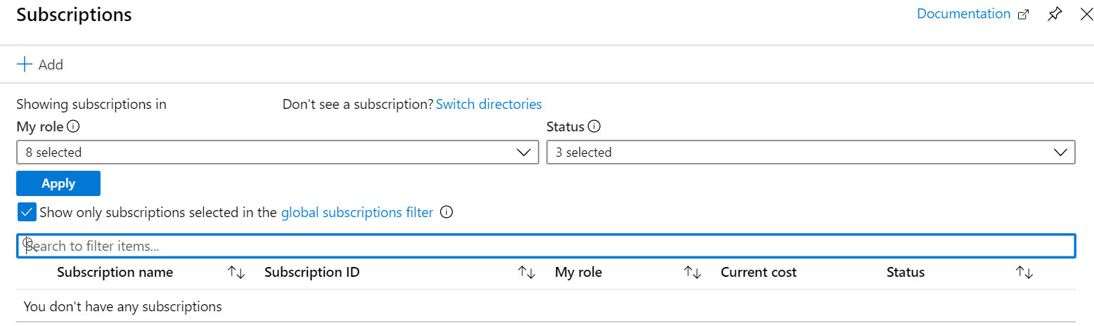Click the search magnifier icon

(x=30, y=244)
